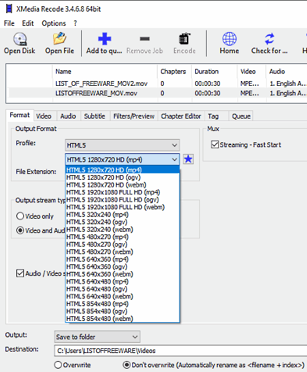Image resolution: width=307 pixels, height=372 pixels.
Task: Choose HTML5 1280x720 HD (webm) option
Action: [x=122, y=185]
